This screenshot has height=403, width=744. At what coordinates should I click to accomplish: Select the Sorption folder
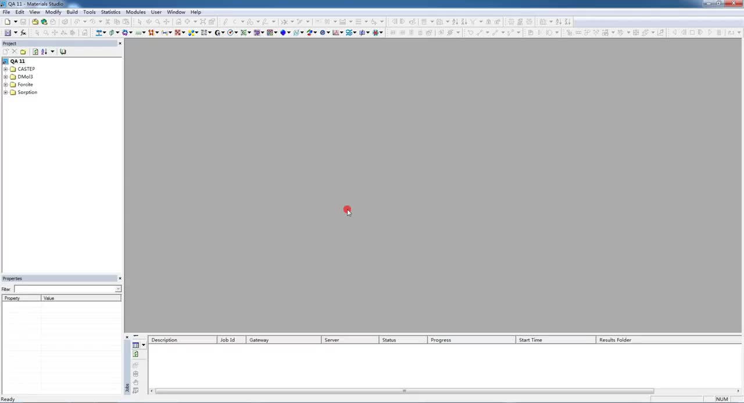[27, 92]
